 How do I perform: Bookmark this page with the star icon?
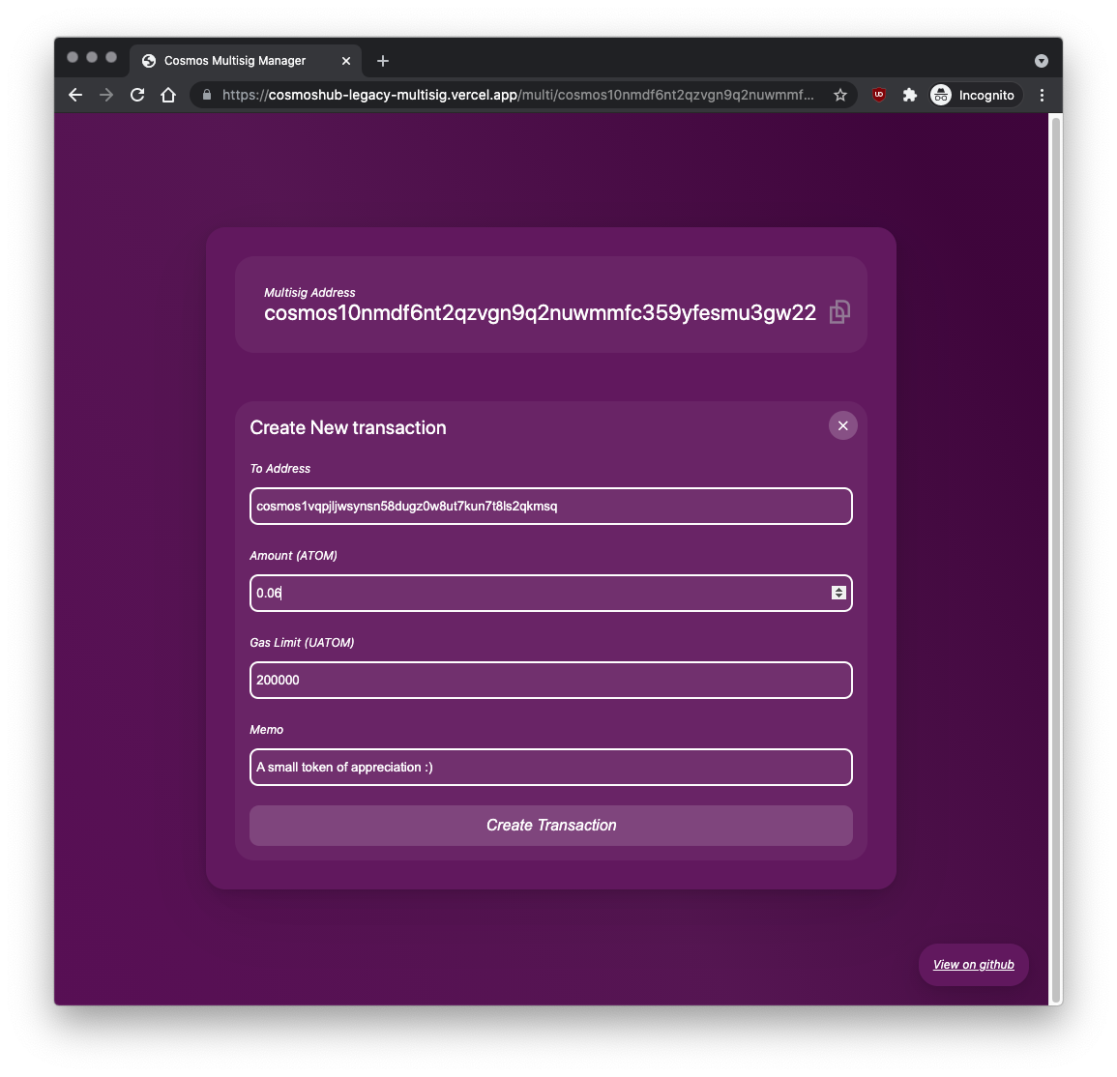839,95
